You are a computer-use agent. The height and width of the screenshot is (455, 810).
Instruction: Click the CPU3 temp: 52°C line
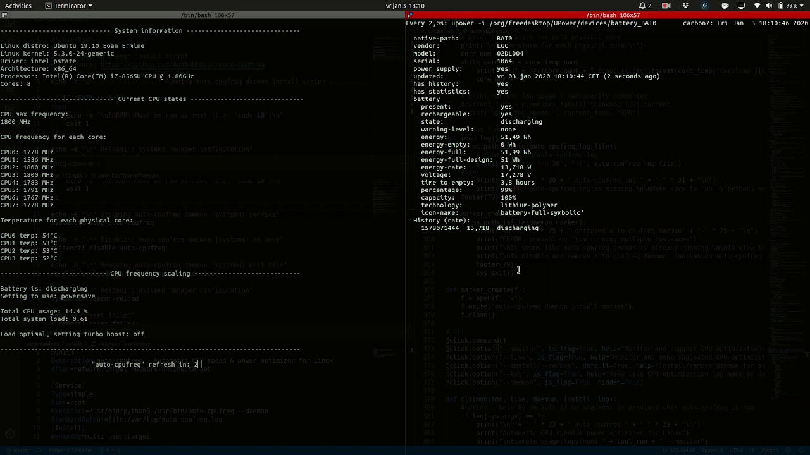(28, 258)
